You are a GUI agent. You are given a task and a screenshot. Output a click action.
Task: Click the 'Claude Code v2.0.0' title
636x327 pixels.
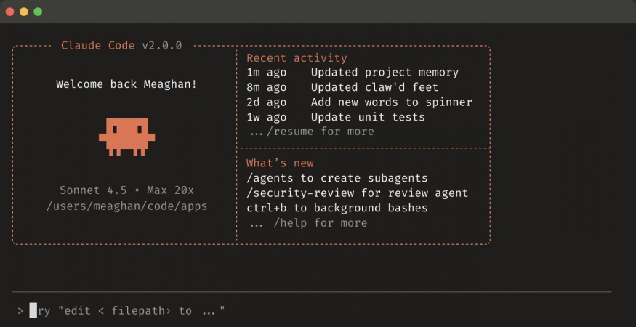[x=121, y=46]
